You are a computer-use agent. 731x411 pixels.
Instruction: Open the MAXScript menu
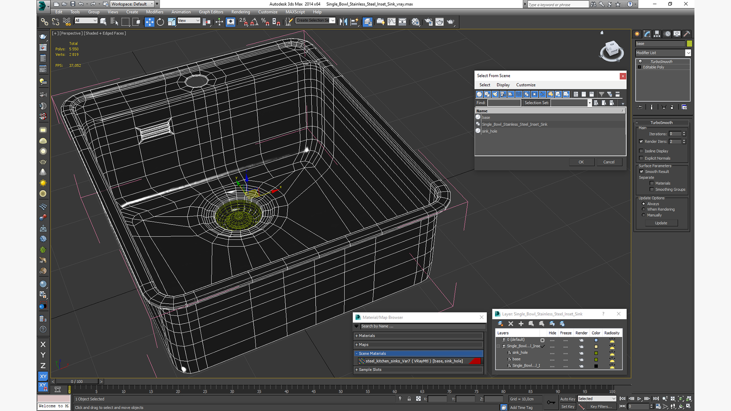[x=295, y=12]
